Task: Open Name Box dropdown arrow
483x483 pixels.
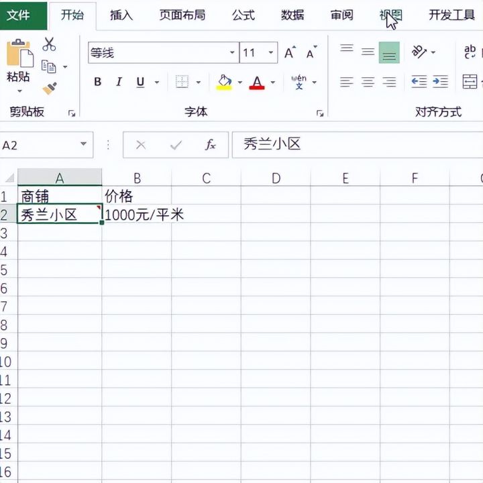Action: pyautogui.click(x=83, y=144)
